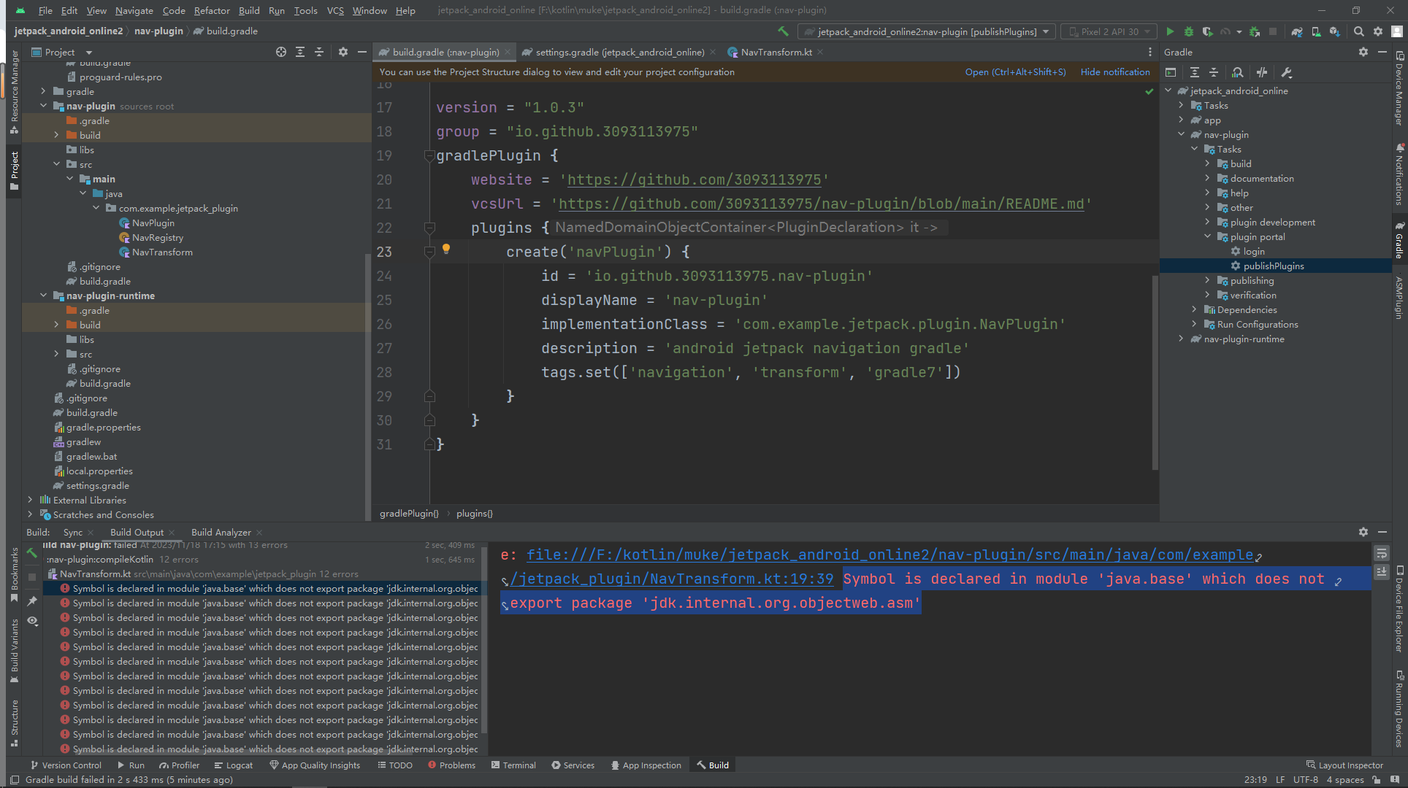Switch to the Build Analyzer tab
The height and width of the screenshot is (788, 1408).
click(x=221, y=532)
